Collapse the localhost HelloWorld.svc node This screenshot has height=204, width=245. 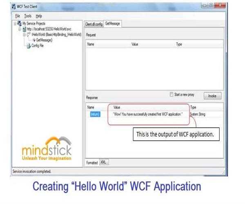pyautogui.click(x=20, y=29)
